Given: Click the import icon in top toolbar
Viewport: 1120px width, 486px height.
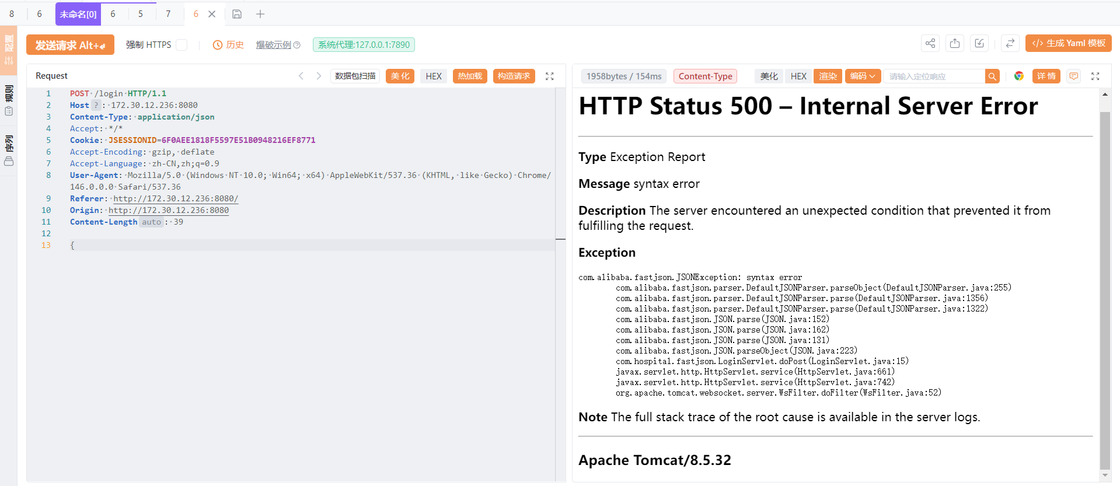Looking at the screenshot, I should coord(979,43).
